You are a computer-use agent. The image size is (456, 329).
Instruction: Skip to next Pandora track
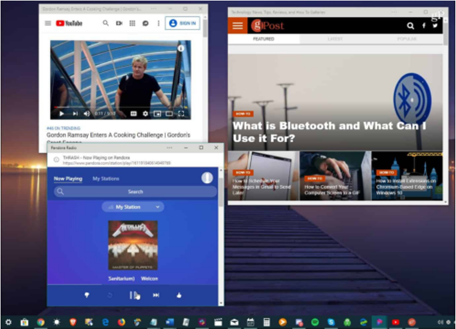pyautogui.click(x=156, y=295)
